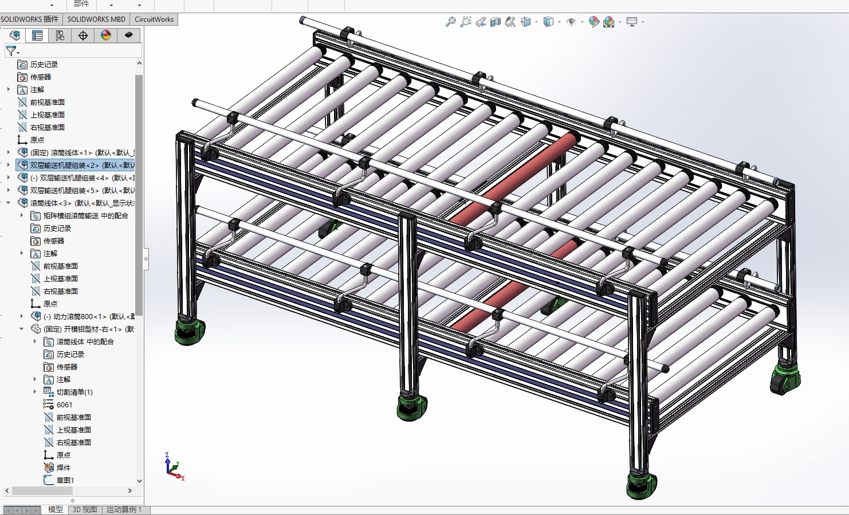Open the FeatureManager design tree tab
The height and width of the screenshot is (515, 849).
click(x=14, y=36)
